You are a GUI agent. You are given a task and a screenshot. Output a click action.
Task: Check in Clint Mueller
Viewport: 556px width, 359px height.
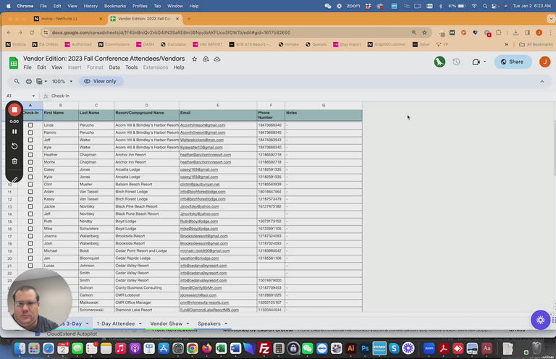point(30,185)
